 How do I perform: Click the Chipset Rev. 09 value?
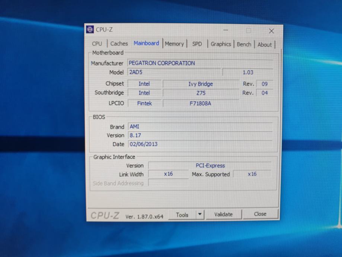click(x=265, y=84)
